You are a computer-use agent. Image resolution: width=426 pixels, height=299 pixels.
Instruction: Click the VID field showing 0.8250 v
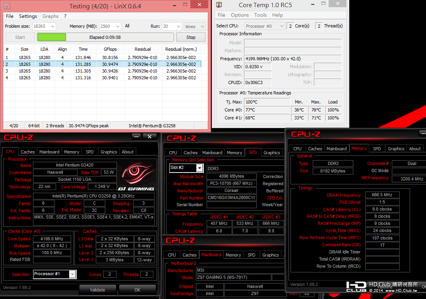(x=258, y=66)
